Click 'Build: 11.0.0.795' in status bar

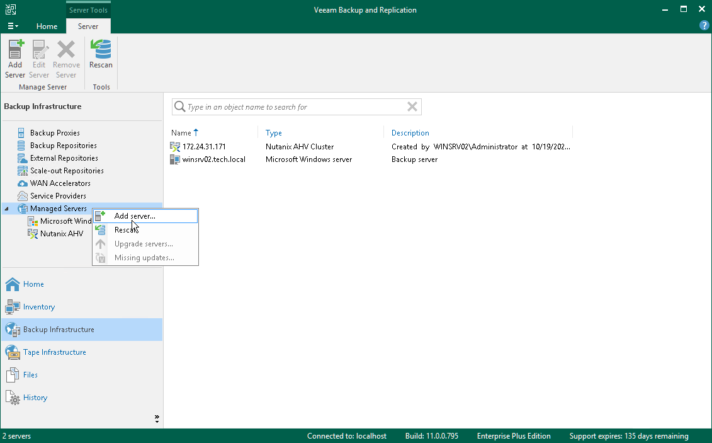pos(432,436)
